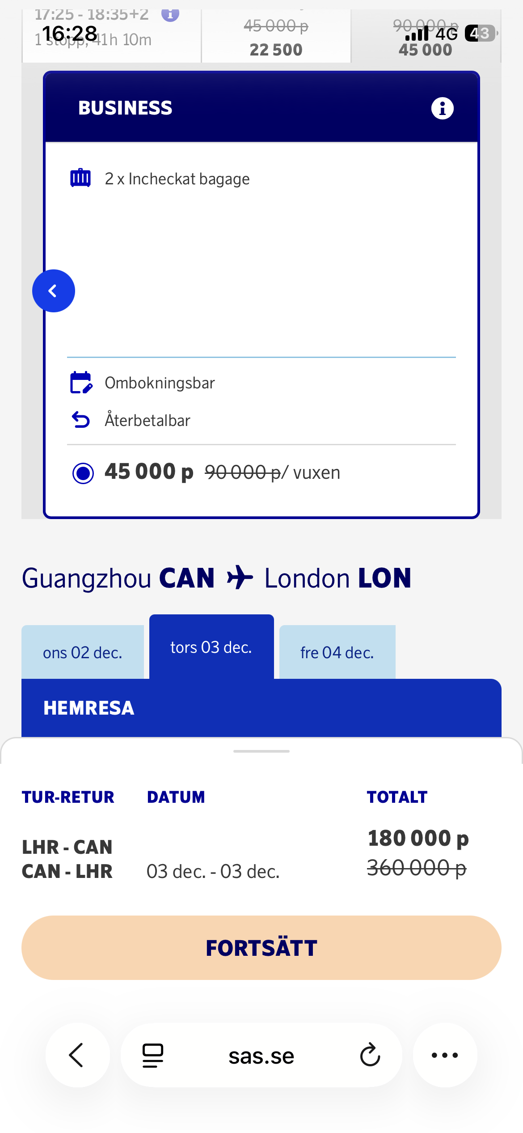
Task: Open the browser three-dots menu
Action: [445, 1055]
